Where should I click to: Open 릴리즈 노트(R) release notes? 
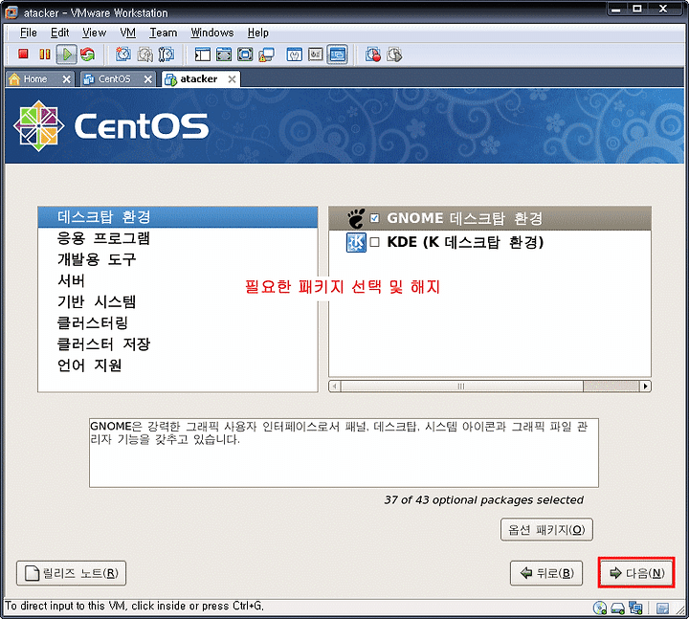pos(71,573)
